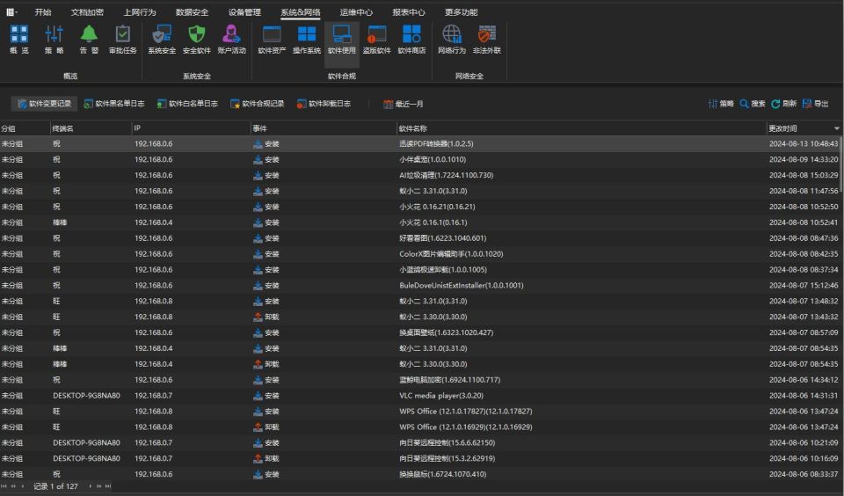This screenshot has height=496, width=844.
Task: Open the 更改时间 column dropdown arrow
Action: (x=836, y=128)
